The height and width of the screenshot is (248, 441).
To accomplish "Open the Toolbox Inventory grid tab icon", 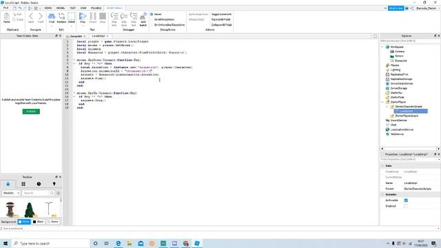I will [23, 184].
